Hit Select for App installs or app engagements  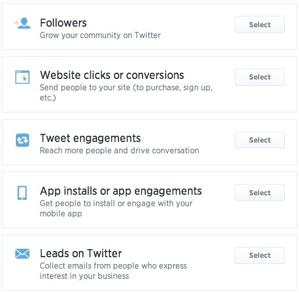pos(260,192)
